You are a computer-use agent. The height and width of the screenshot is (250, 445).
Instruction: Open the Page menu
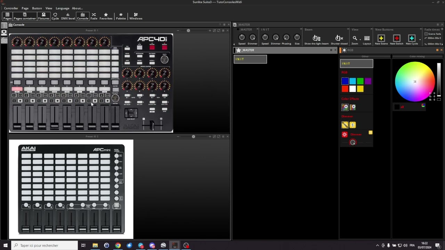click(25, 8)
